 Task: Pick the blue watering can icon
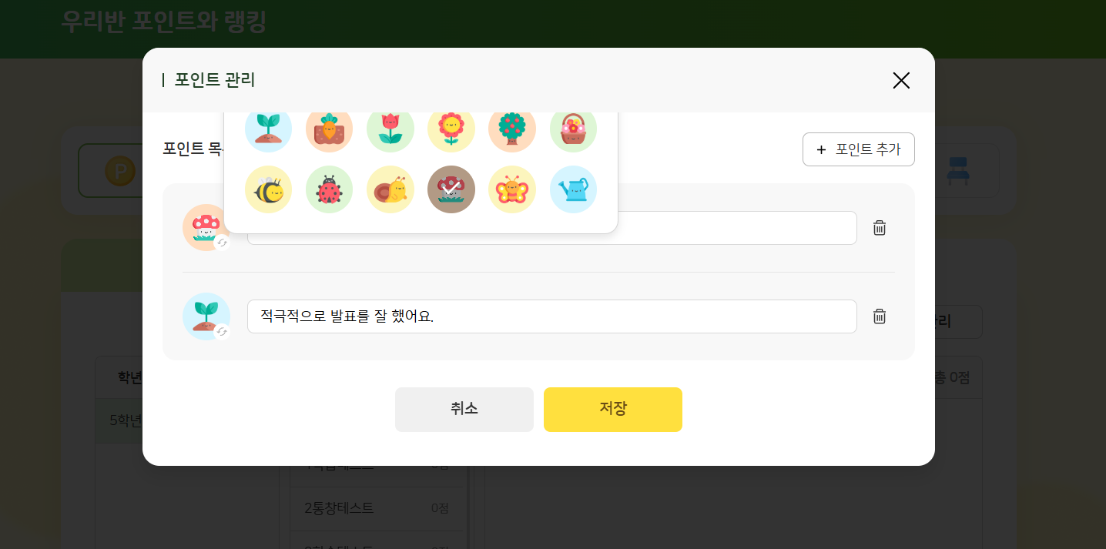tap(573, 189)
